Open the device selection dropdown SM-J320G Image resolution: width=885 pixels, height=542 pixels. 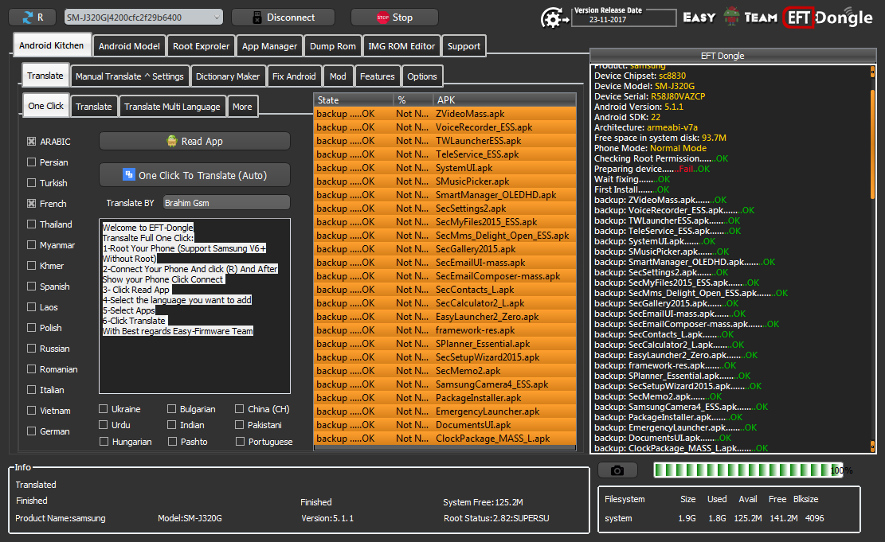tap(143, 18)
